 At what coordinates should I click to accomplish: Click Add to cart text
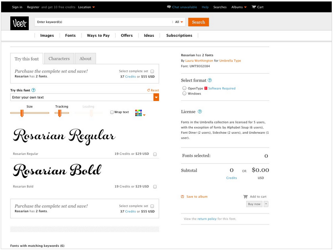click(258, 197)
